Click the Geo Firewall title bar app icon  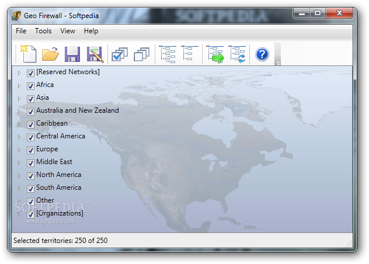click(16, 16)
